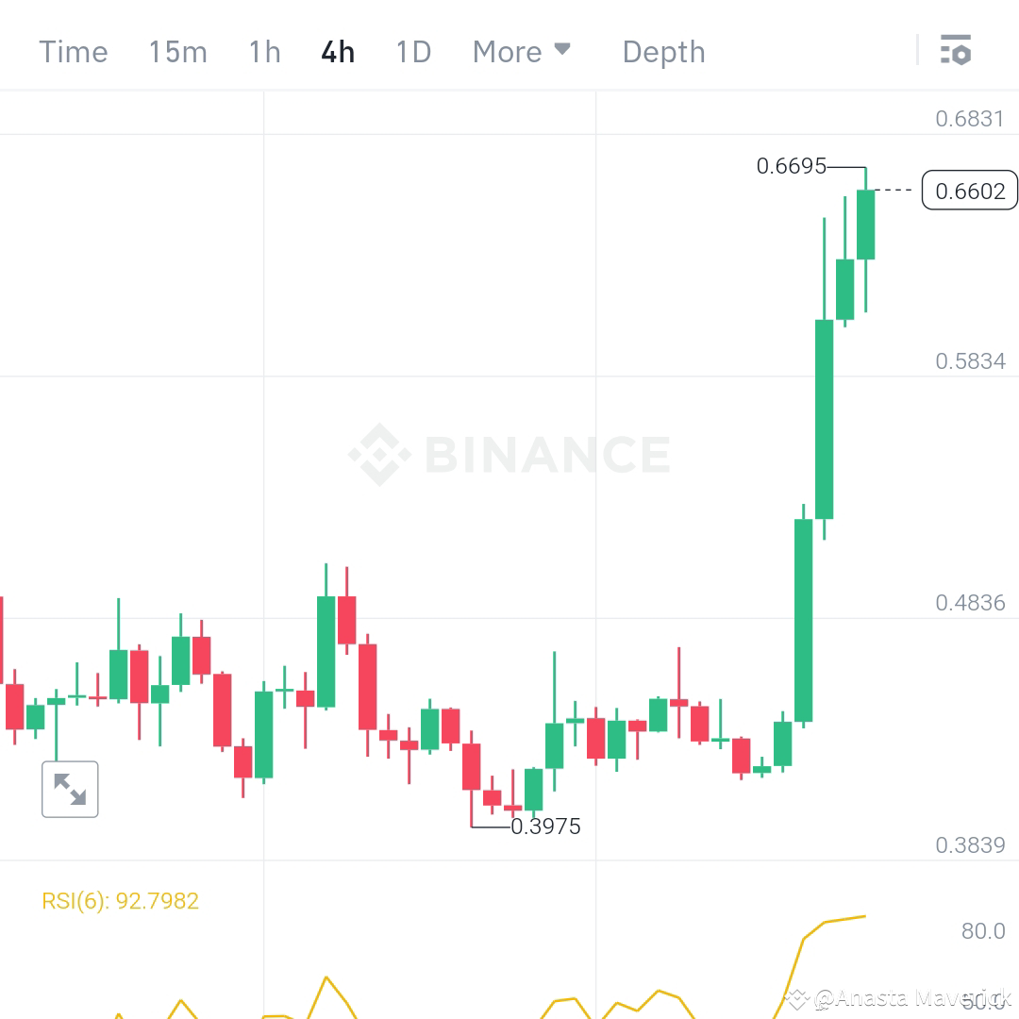Switch to the Time interval tab
This screenshot has height=1019, width=1019.
click(x=73, y=52)
